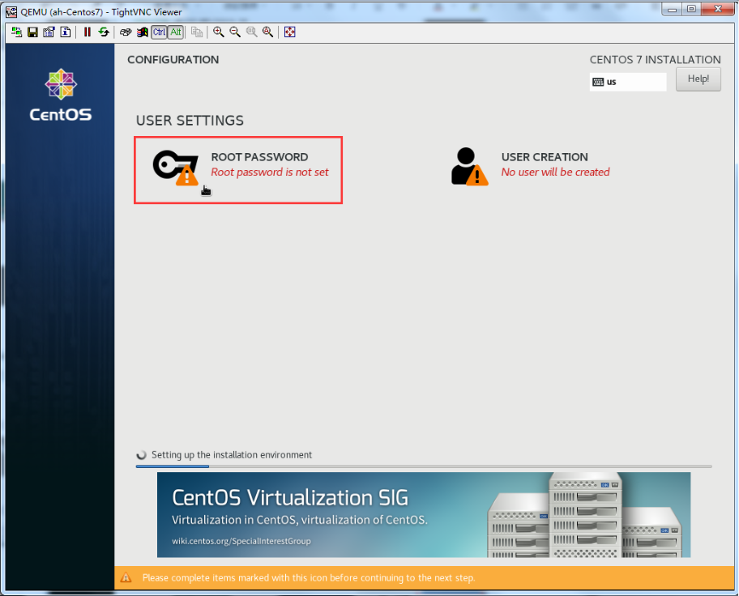
Task: Click the New Connection toolbar icon
Action: (x=16, y=32)
